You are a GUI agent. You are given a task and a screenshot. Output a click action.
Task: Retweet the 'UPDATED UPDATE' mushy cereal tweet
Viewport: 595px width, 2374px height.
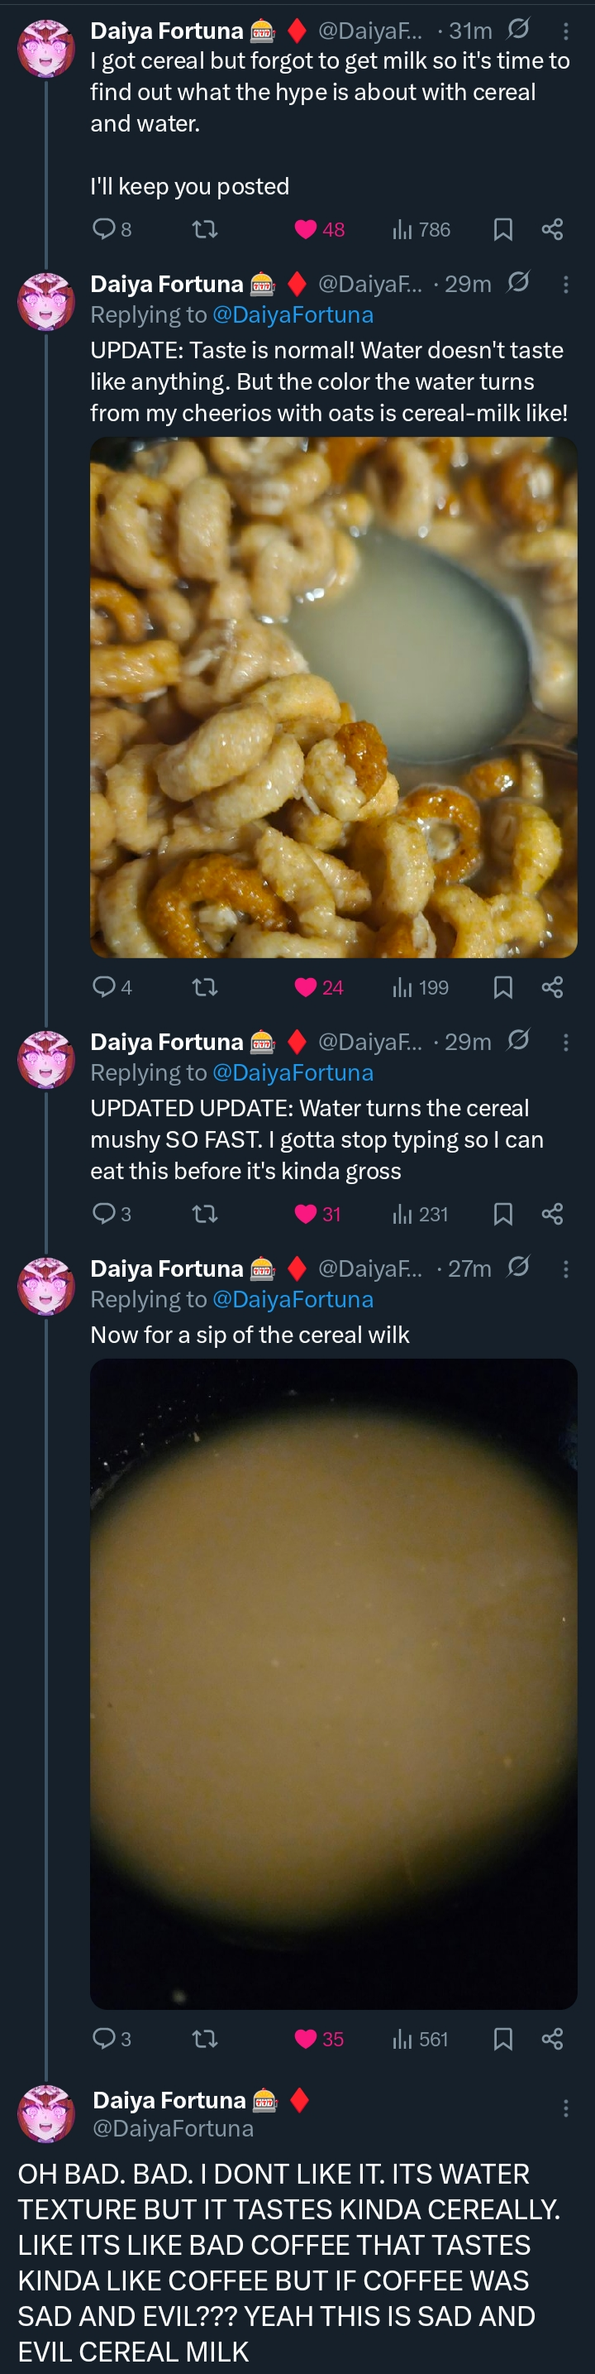[x=204, y=1214]
